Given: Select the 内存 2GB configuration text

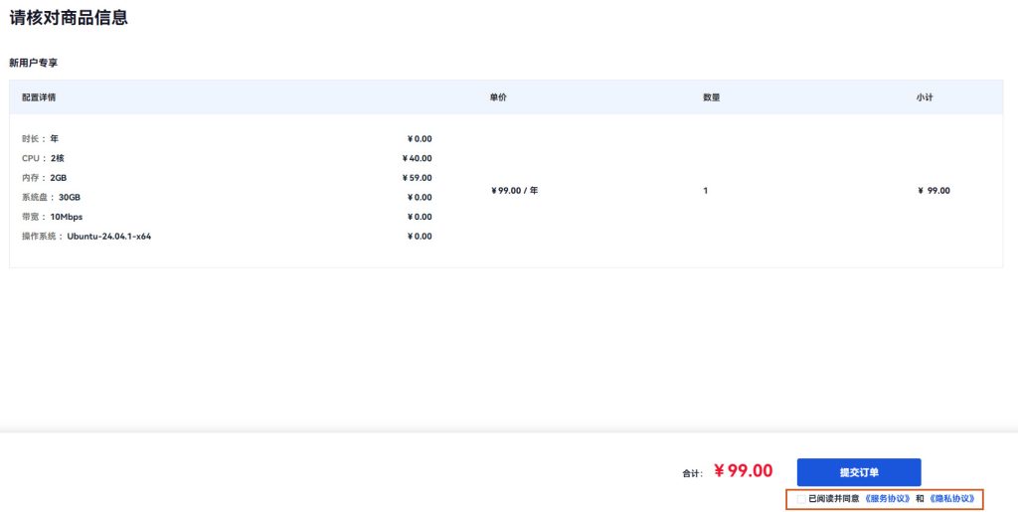Looking at the screenshot, I should [44, 178].
